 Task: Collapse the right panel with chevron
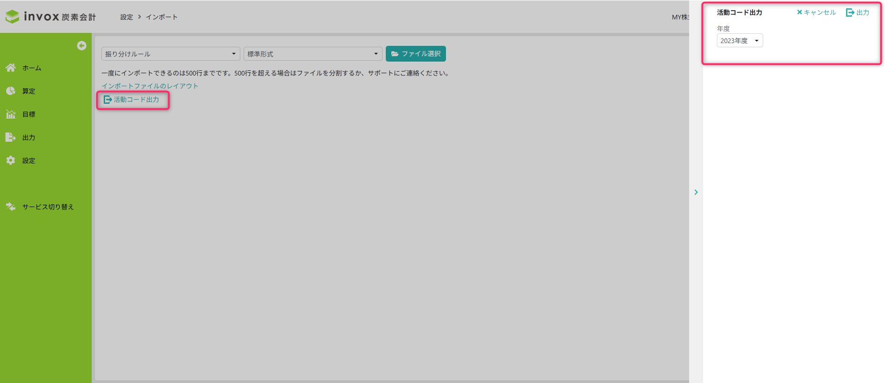point(696,192)
